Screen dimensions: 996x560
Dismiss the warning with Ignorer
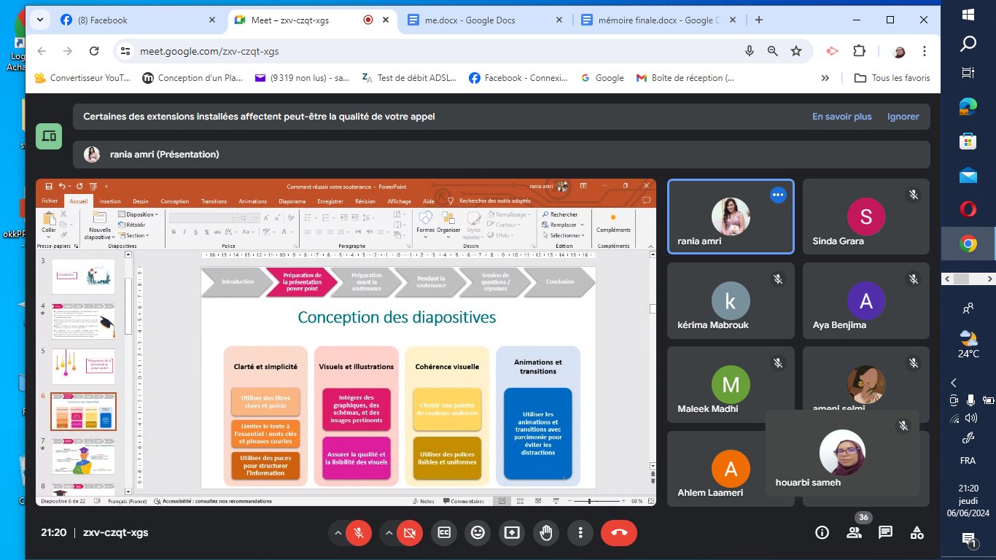903,117
